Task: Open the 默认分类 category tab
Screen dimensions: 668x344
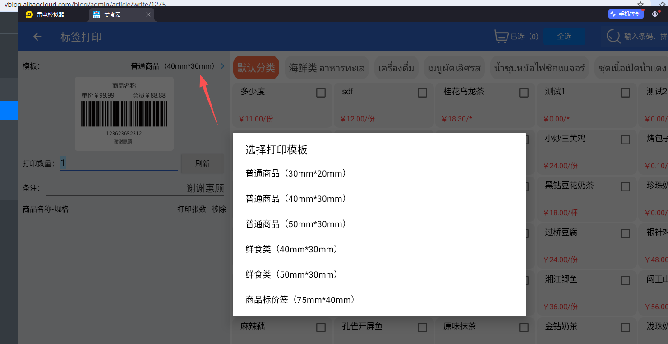Action: (256, 68)
